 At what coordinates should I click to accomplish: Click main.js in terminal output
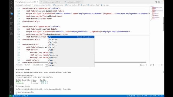pyautogui.click(x=19, y=82)
